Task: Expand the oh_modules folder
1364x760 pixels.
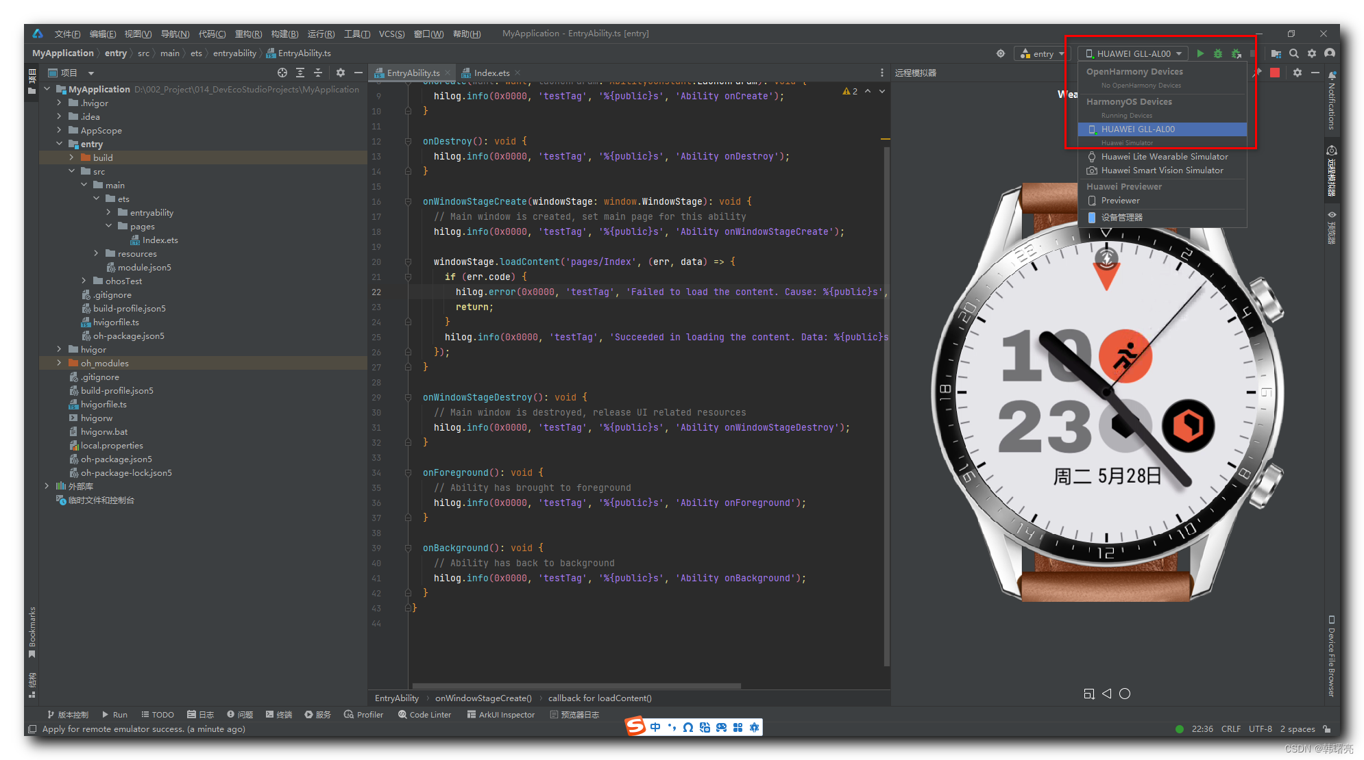Action: tap(60, 363)
